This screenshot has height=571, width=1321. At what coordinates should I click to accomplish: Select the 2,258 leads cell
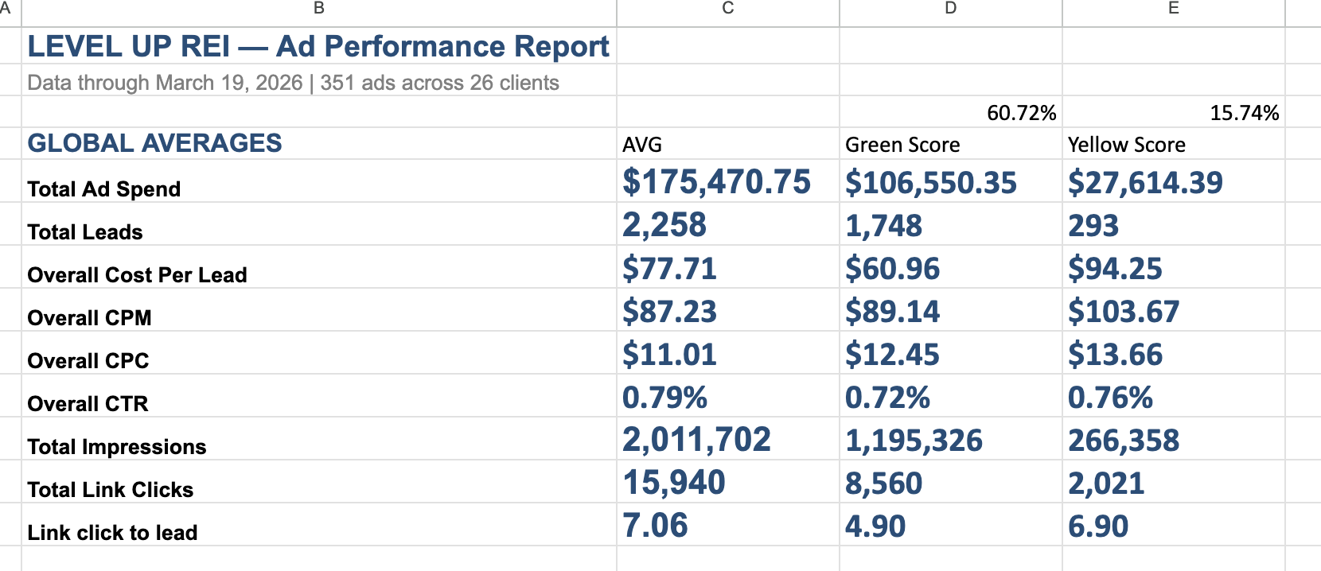pos(728,224)
